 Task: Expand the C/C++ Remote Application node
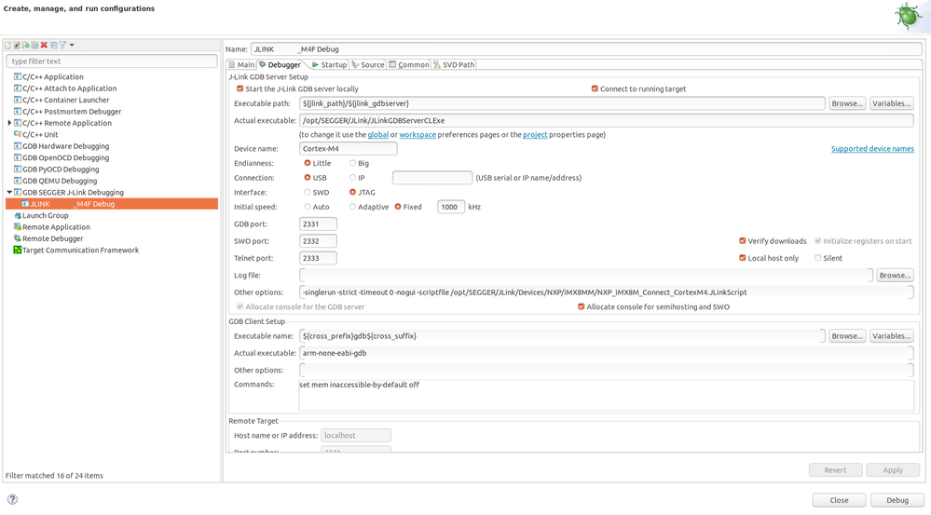[x=9, y=123]
